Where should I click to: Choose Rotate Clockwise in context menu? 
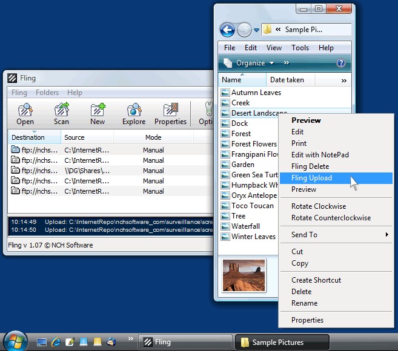coord(336,206)
